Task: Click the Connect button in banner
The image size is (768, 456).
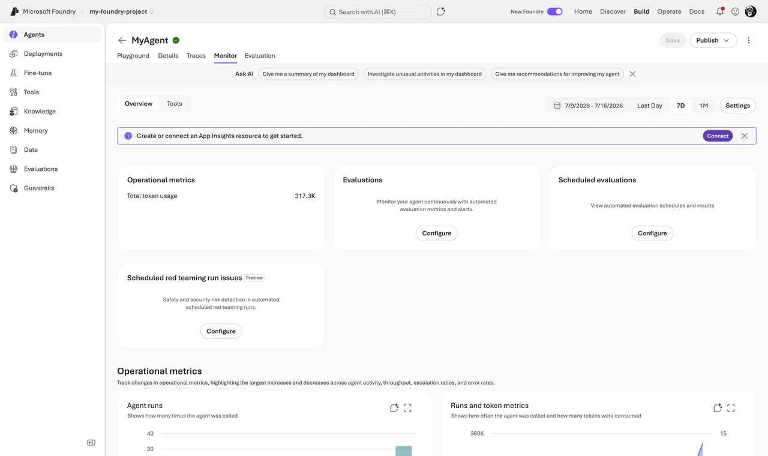Action: tap(718, 136)
